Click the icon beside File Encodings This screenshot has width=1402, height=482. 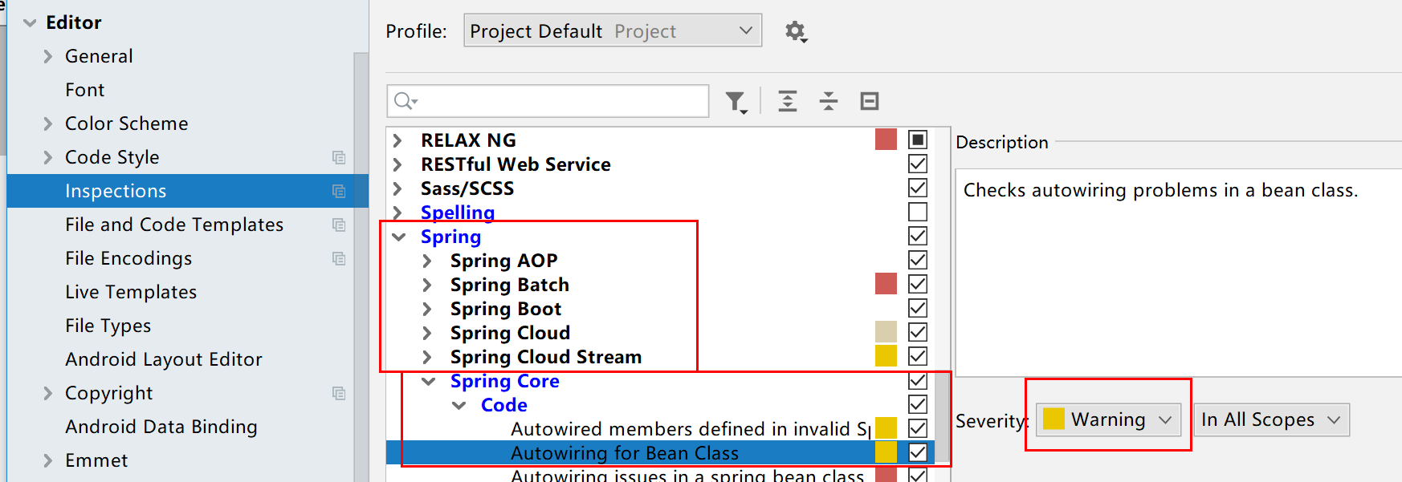[x=339, y=258]
